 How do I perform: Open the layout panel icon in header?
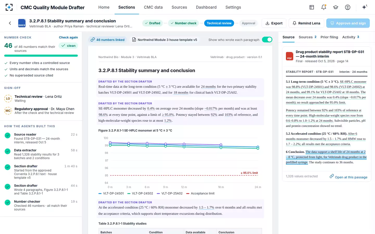coord(312,7)
